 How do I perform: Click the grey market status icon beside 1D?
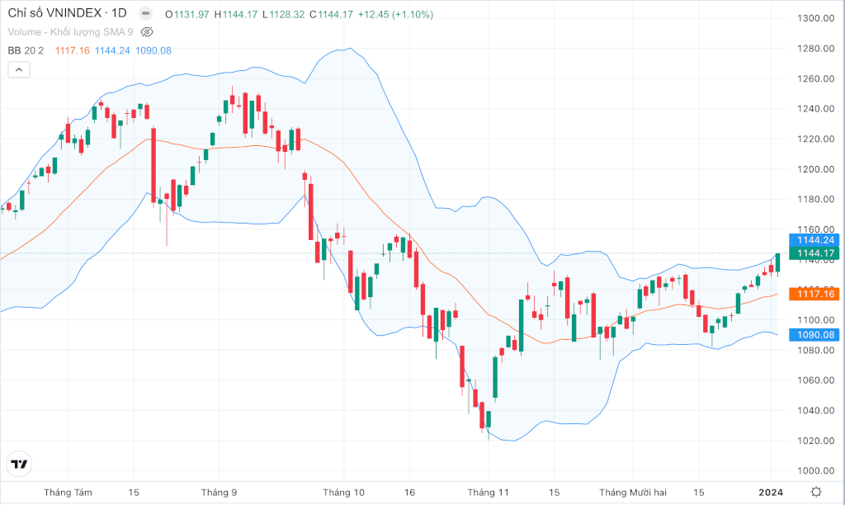coord(145,13)
